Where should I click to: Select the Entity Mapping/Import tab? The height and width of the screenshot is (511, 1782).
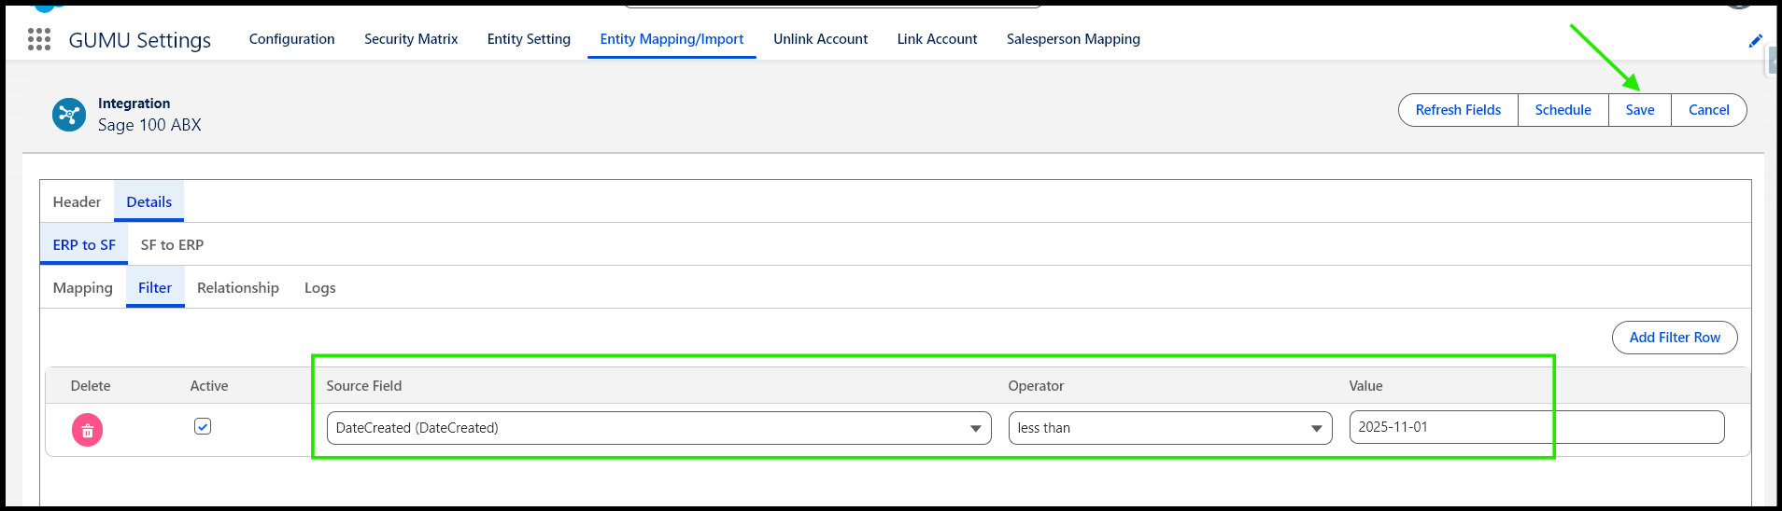point(672,39)
